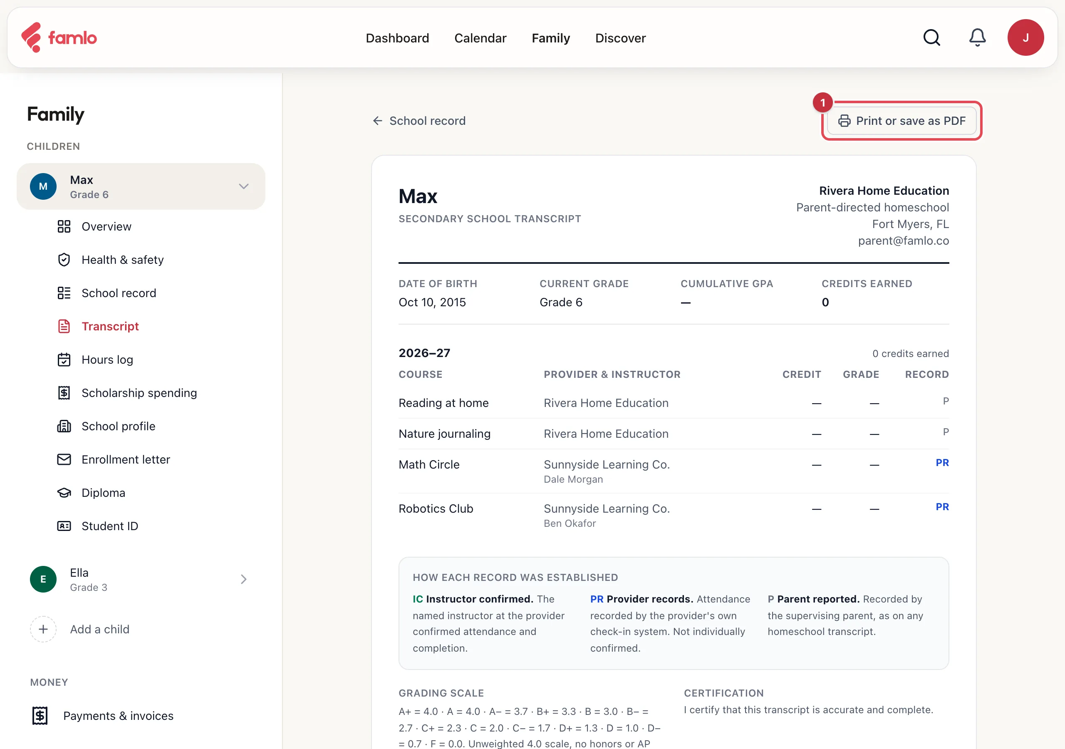The height and width of the screenshot is (749, 1065).
Task: Click the PR record in Math Circle row
Action: (x=942, y=463)
